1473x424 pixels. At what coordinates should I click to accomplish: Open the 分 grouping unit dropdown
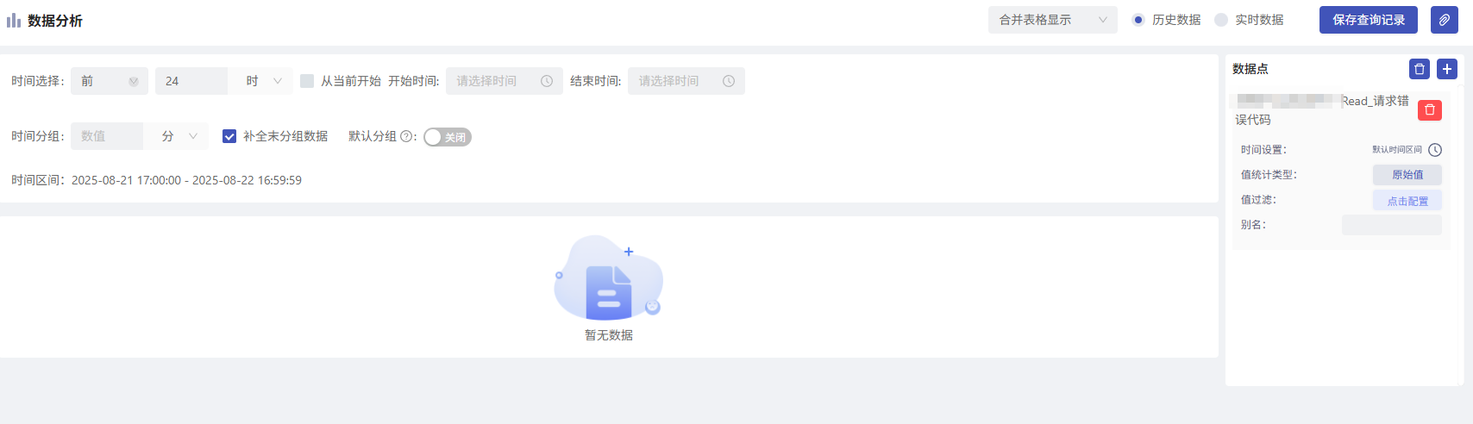pos(176,136)
